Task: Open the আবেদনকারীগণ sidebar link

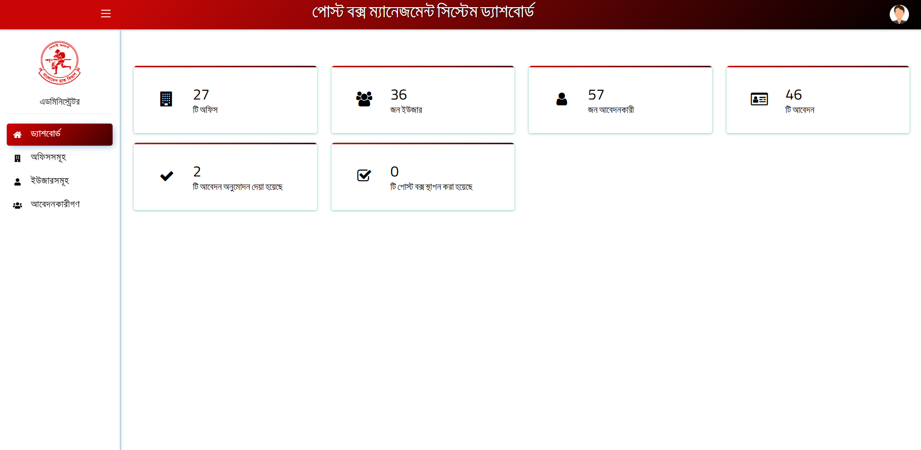Action: (55, 204)
